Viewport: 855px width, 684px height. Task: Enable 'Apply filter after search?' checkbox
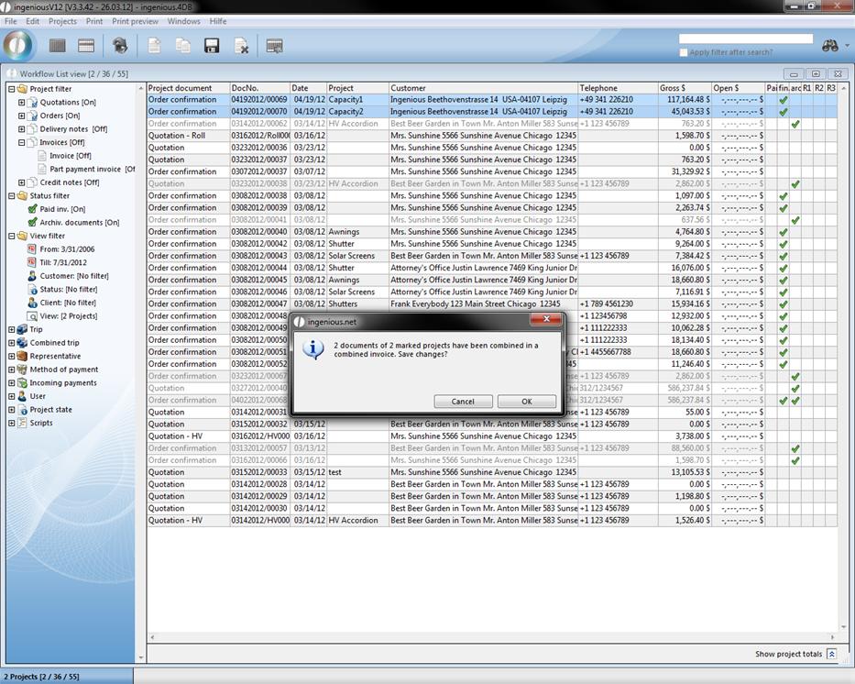click(x=684, y=52)
